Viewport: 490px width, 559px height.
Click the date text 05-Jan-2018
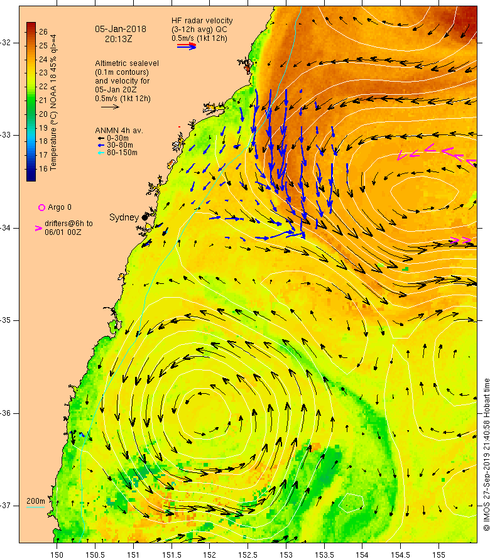click(120, 29)
